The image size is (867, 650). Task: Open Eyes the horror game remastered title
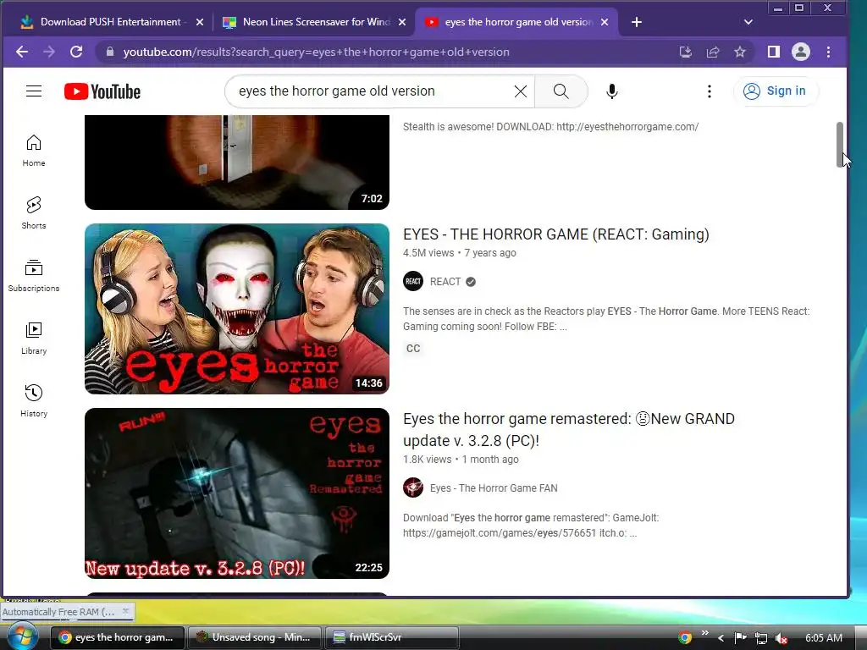click(x=569, y=429)
